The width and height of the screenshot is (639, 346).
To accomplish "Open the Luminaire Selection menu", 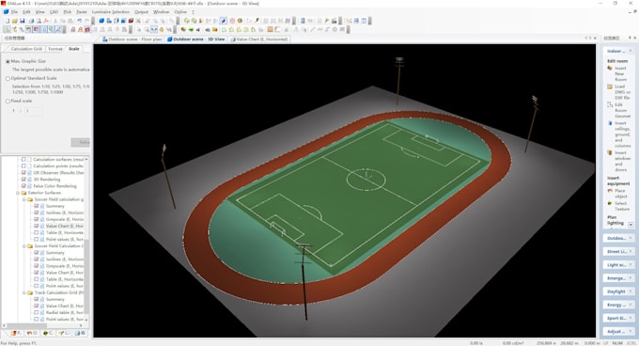I will pyautogui.click(x=111, y=12).
